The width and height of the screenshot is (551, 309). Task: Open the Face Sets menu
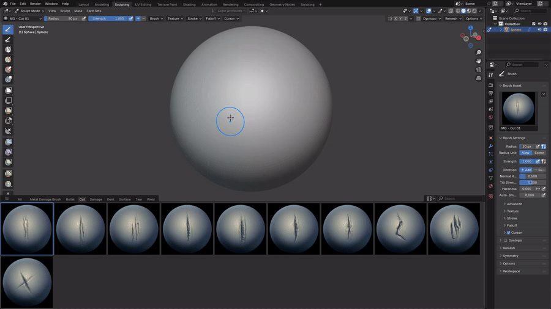[x=94, y=11]
